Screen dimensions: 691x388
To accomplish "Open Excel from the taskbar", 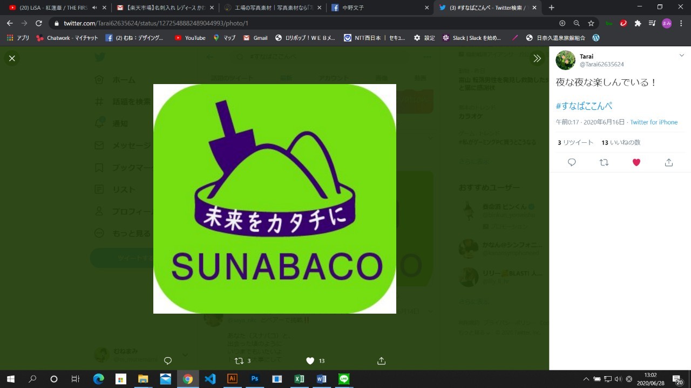I will tap(299, 379).
